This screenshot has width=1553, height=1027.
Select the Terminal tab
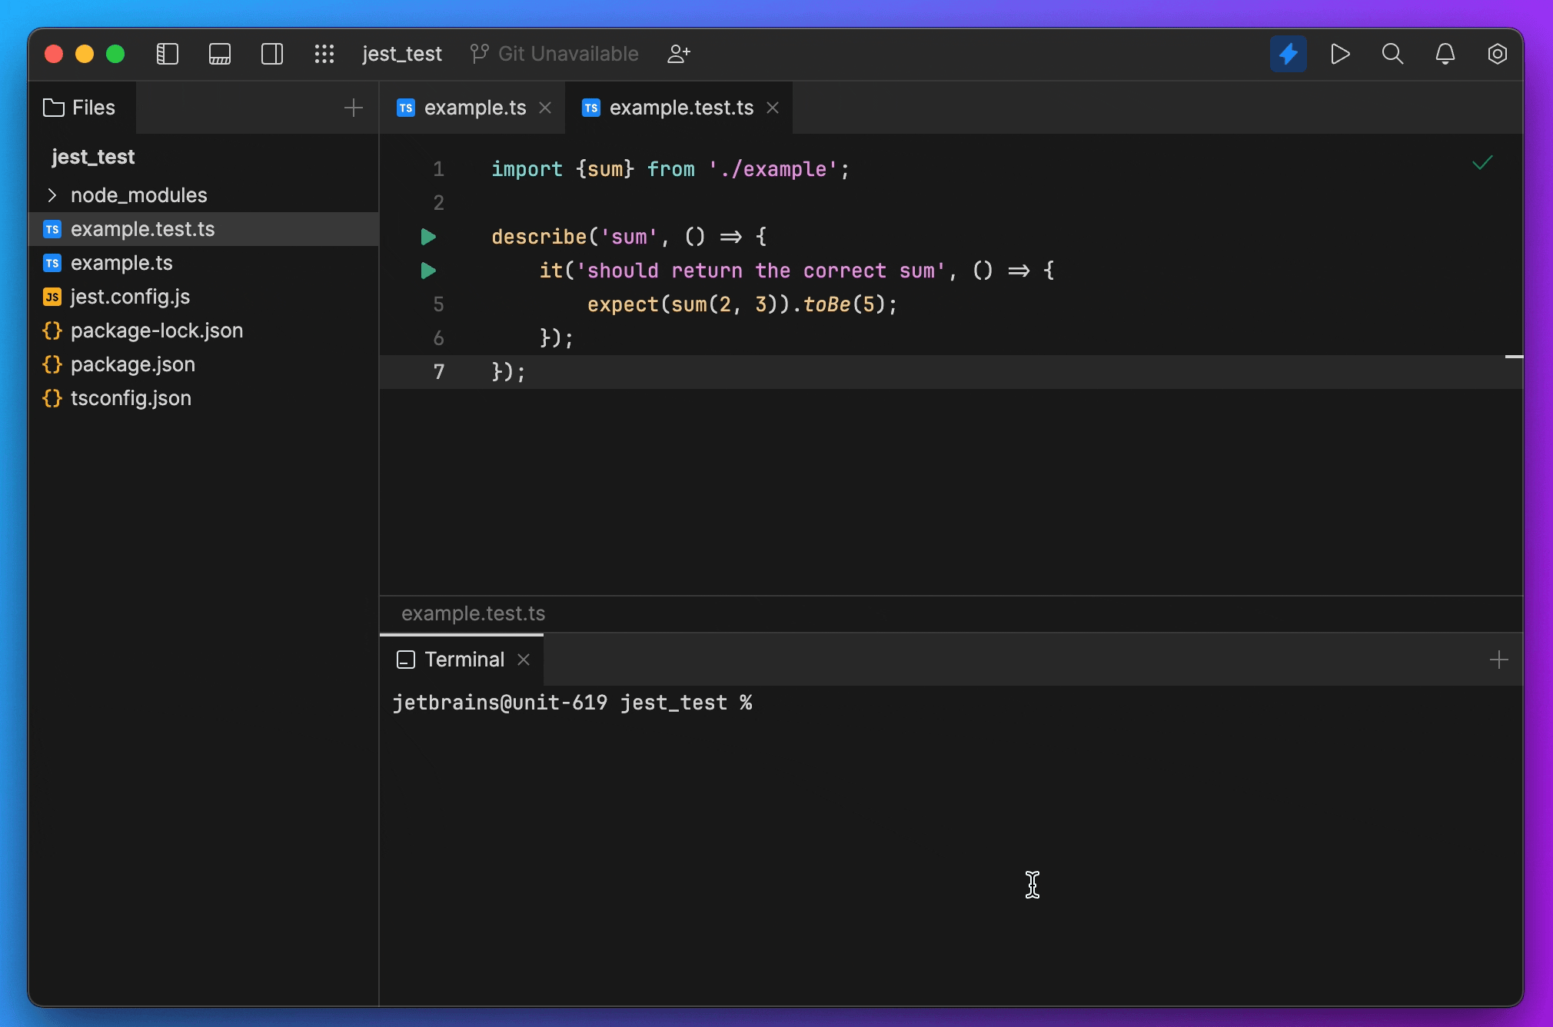464,660
